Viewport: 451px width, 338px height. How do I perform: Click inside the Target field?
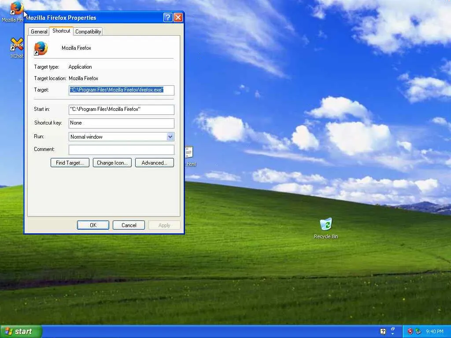(122, 90)
